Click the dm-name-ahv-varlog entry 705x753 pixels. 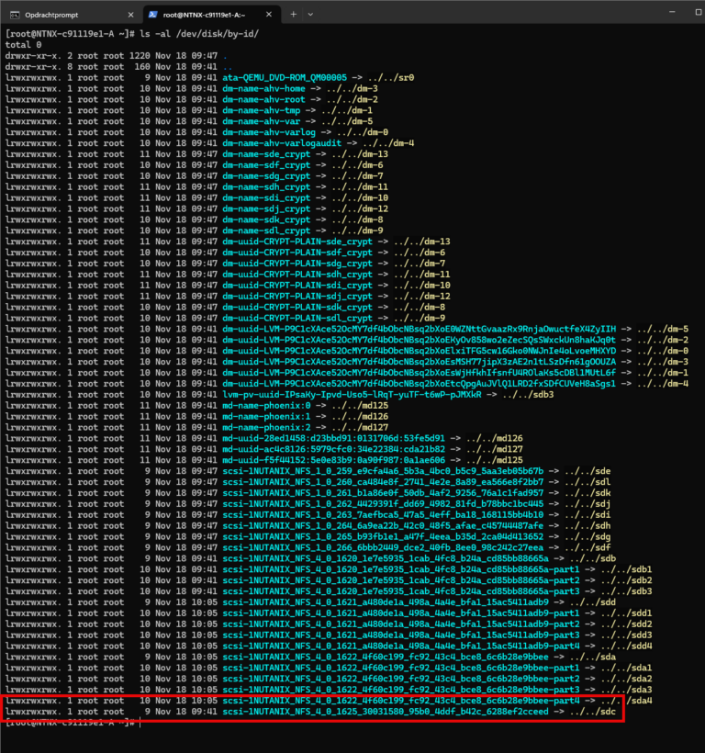coord(269,132)
